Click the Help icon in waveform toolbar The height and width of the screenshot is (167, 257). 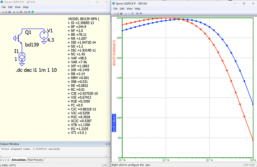[141, 14]
